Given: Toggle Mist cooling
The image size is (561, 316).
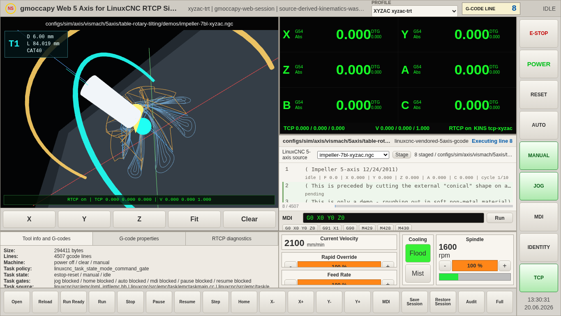Looking at the screenshot, I should tap(418, 273).
